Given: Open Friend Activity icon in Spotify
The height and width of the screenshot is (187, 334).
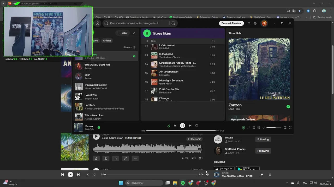Looking at the screenshot, I should (255, 23).
